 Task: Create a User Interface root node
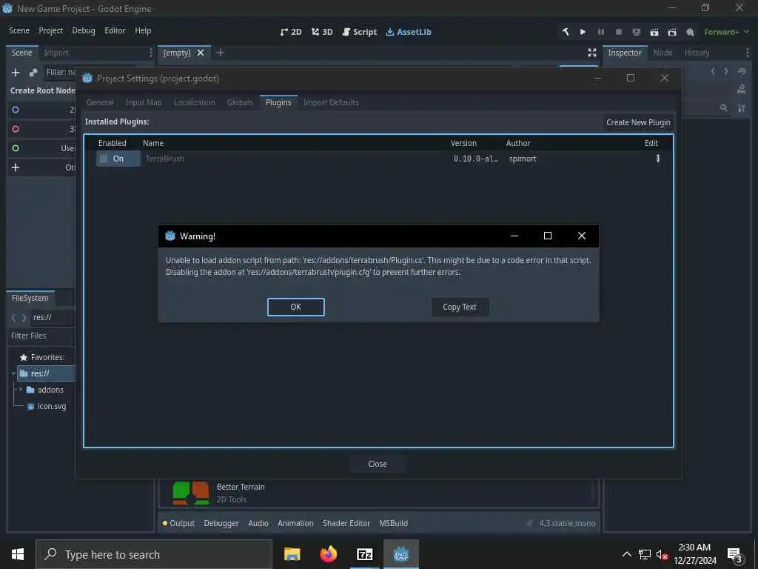tap(42, 148)
